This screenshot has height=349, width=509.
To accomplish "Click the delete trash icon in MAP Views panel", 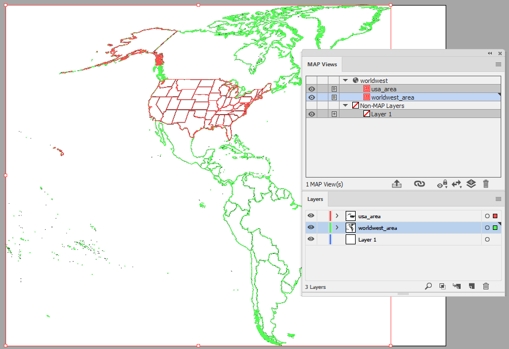I will (x=486, y=184).
